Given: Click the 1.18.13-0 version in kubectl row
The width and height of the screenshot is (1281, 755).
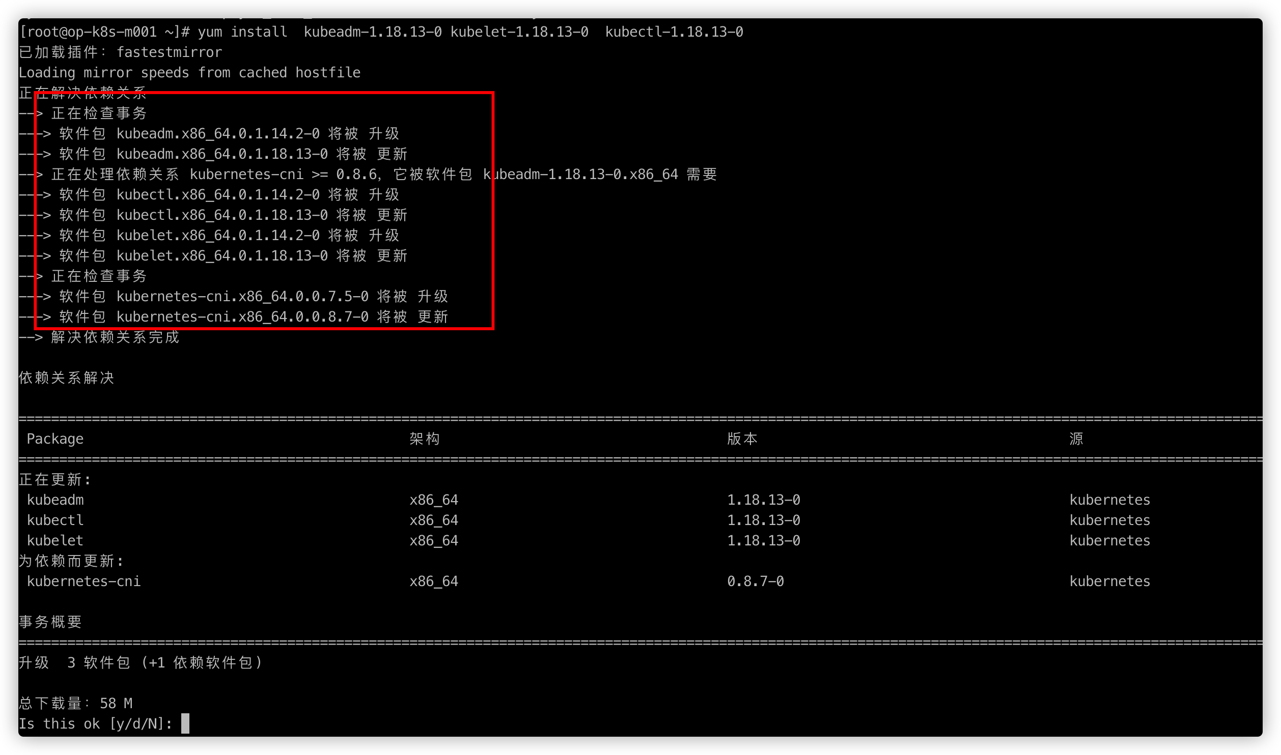Looking at the screenshot, I should coord(764,520).
